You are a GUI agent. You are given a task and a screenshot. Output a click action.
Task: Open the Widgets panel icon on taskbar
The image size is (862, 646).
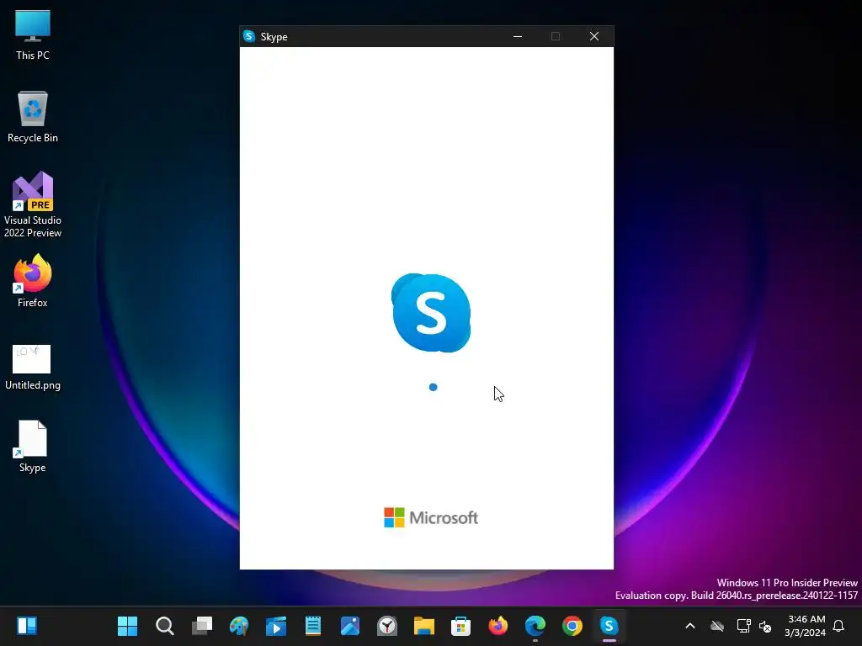point(27,626)
